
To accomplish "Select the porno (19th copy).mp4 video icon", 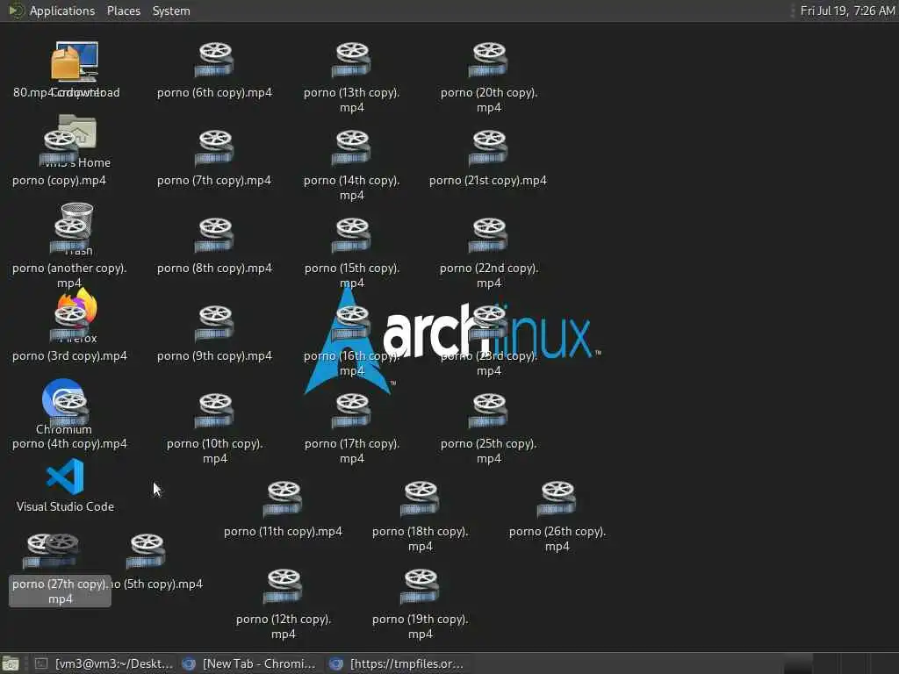I will (421, 586).
